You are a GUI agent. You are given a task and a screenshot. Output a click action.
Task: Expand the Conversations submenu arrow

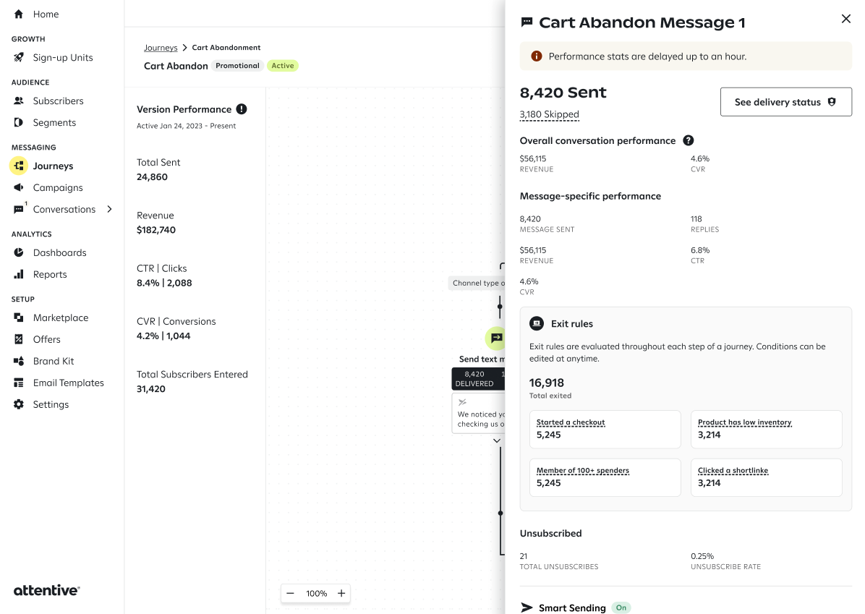(x=109, y=209)
